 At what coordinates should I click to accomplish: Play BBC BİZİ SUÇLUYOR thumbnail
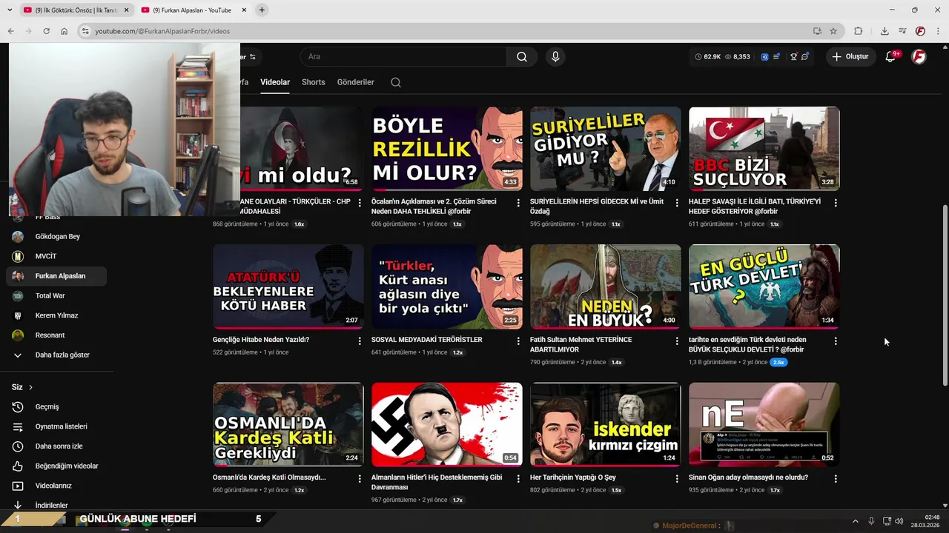tap(764, 149)
